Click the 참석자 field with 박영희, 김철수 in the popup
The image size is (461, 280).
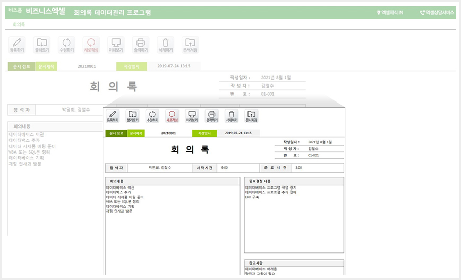[x=160, y=168]
